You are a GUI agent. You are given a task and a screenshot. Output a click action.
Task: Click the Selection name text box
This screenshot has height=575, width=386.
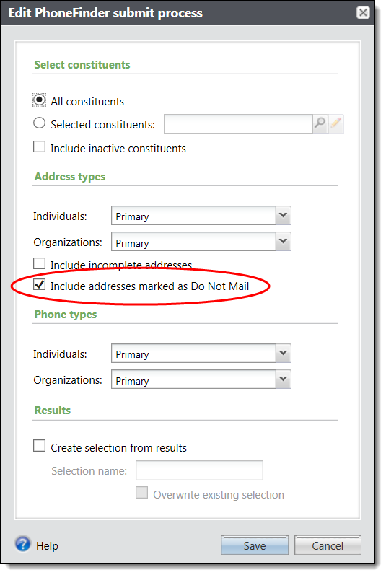coord(199,470)
